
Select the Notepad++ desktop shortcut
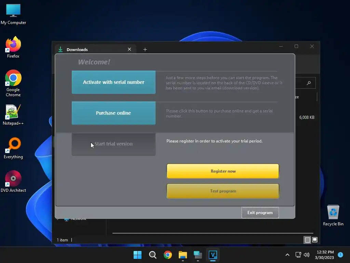pos(13,115)
